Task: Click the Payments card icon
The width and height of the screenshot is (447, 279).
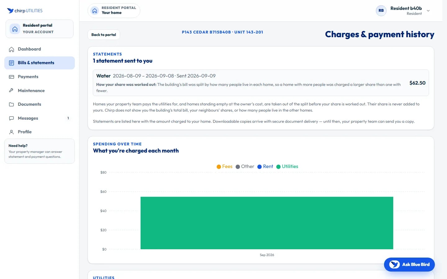Action: click(11, 77)
